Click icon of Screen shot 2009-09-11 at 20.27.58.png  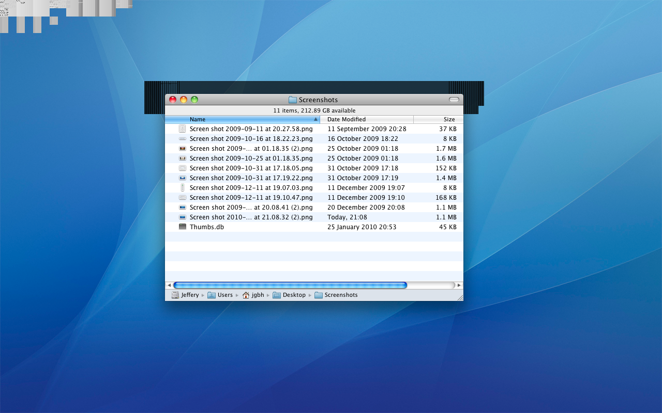click(182, 129)
